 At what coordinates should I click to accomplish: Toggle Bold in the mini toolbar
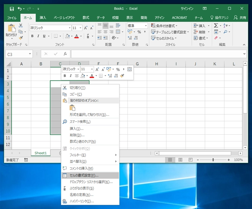coord(65,76)
